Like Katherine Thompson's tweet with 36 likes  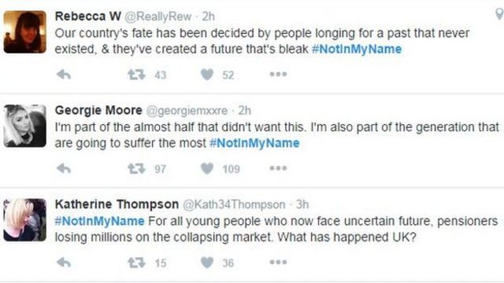click(207, 263)
